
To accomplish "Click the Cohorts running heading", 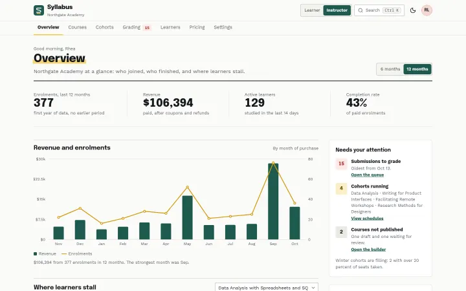I will click(x=370, y=186).
